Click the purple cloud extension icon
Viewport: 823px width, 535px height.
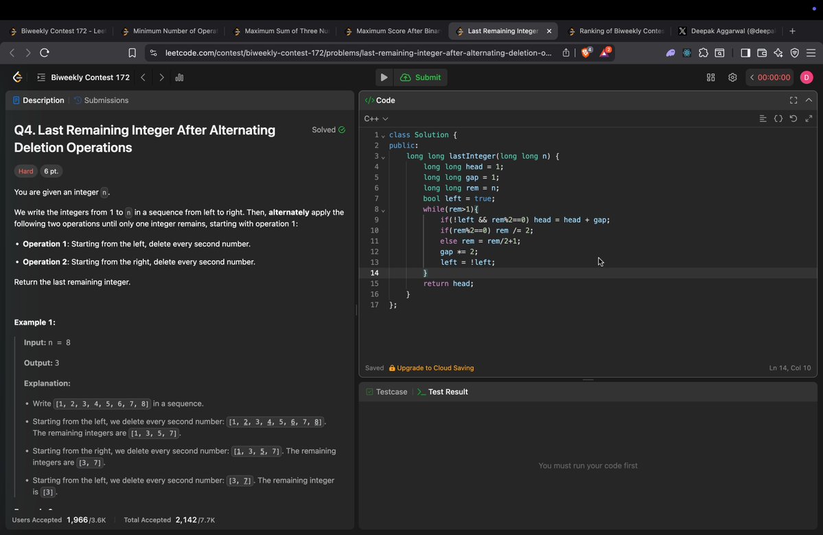(670, 52)
